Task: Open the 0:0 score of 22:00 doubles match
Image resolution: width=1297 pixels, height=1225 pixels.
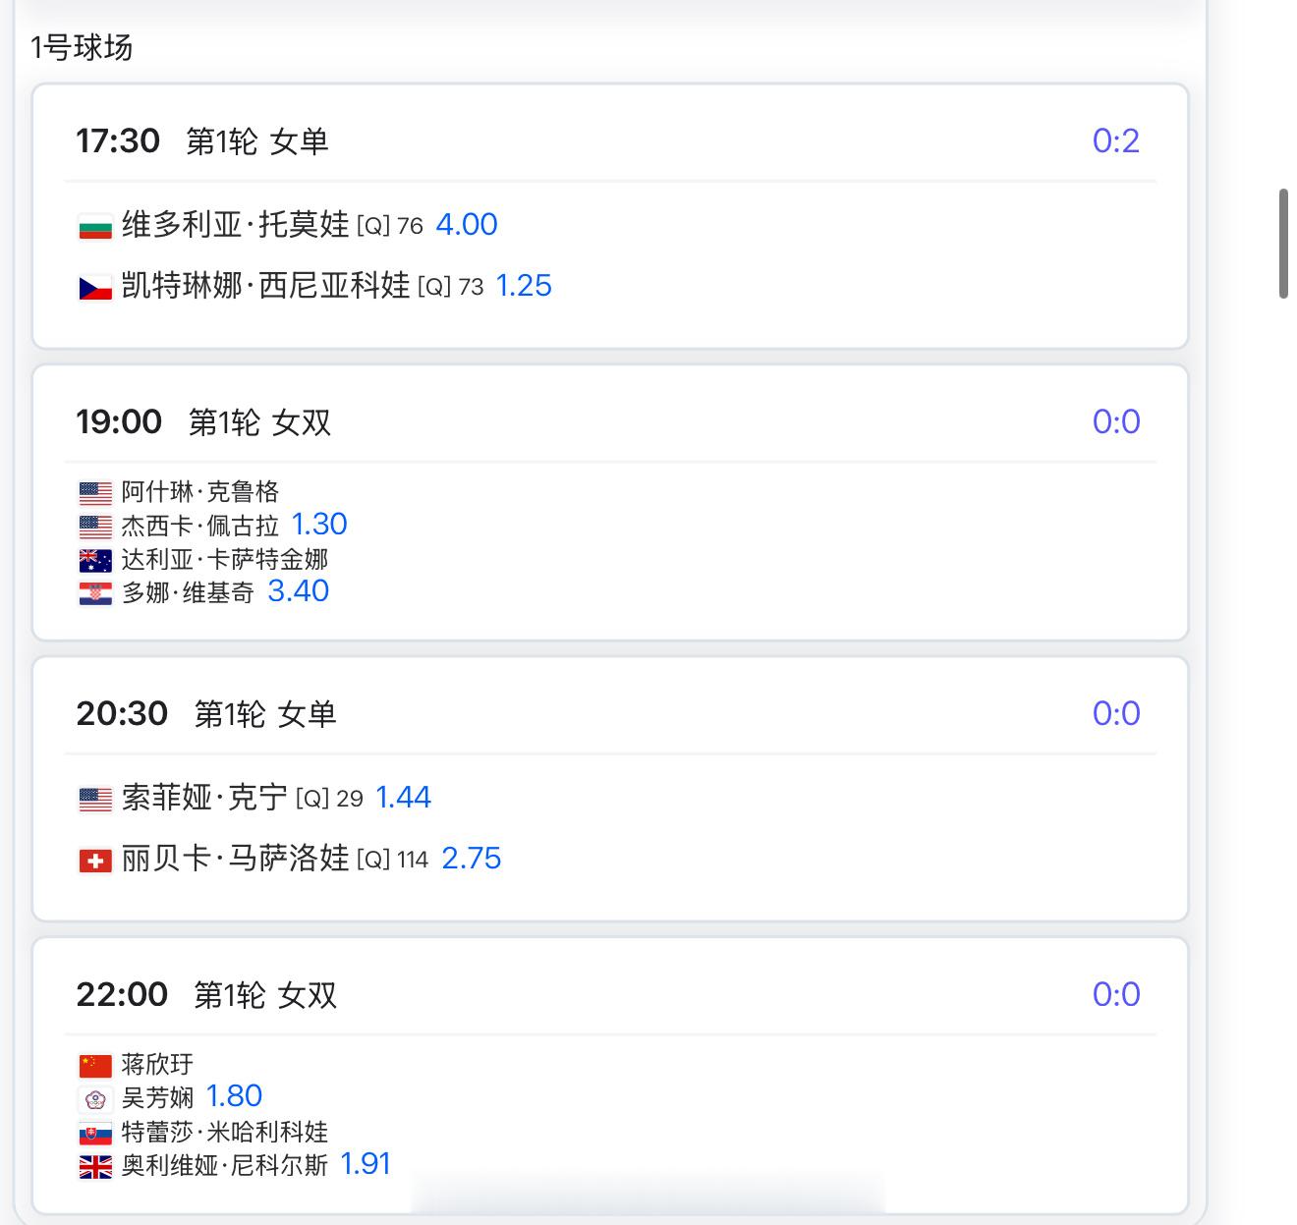Action: (1116, 995)
